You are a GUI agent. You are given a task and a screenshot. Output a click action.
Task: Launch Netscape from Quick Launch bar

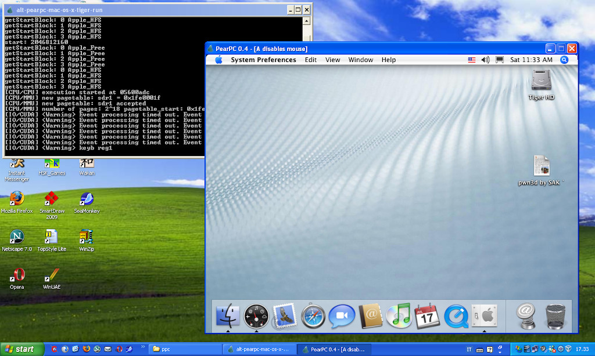(x=97, y=349)
